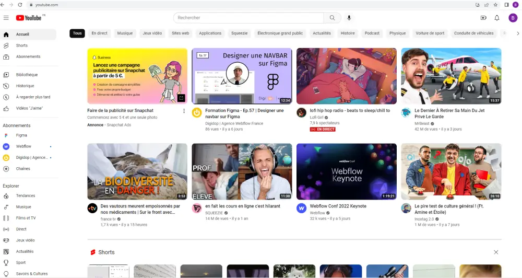Open france tv channel avatar
This screenshot has height=278, width=522.
coord(92,209)
